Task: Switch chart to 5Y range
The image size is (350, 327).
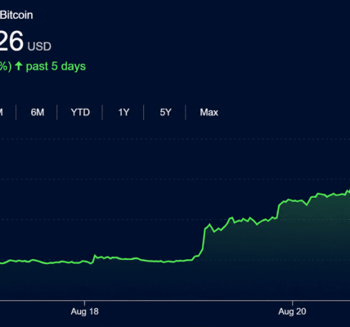Action: point(165,112)
